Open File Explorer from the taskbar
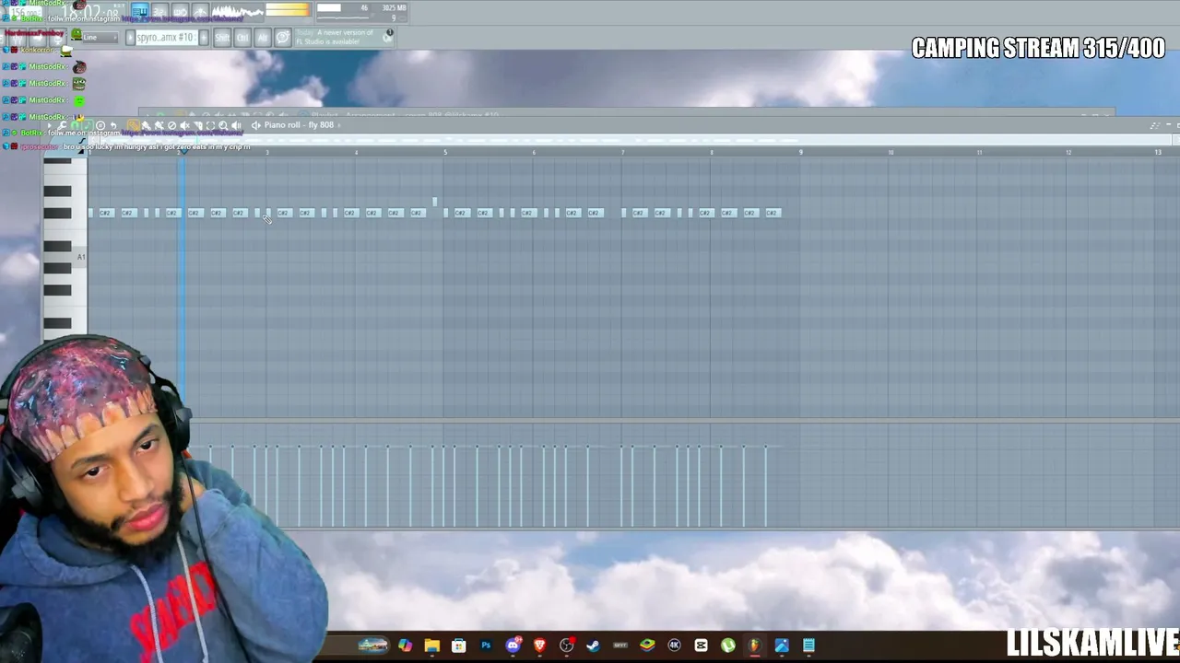The width and height of the screenshot is (1180, 663). tap(431, 646)
